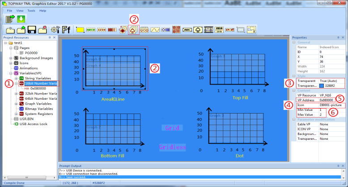The height and width of the screenshot is (187, 348).
Task: Pin the Properties panel
Action: 338,37
